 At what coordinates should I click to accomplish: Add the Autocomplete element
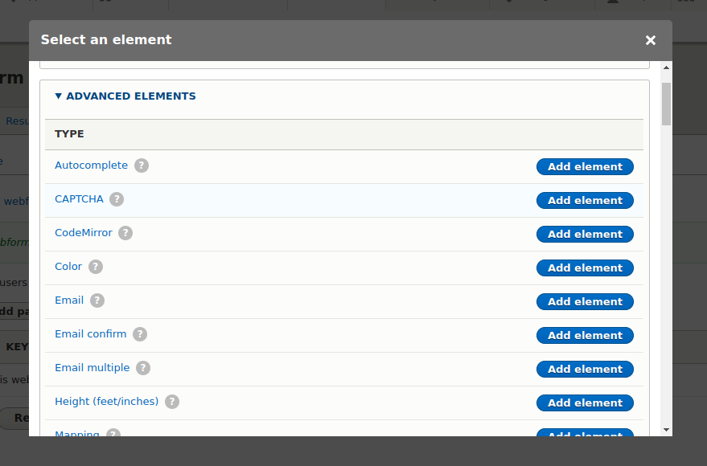585,166
